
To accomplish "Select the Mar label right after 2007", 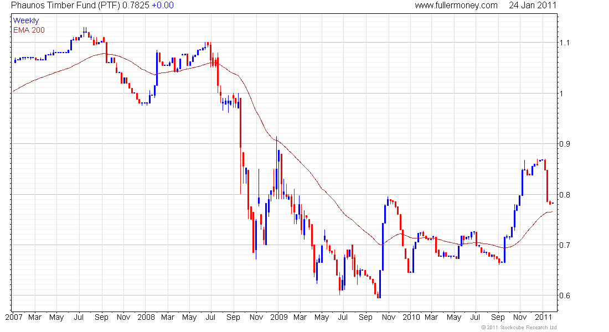I will pos(35,317).
